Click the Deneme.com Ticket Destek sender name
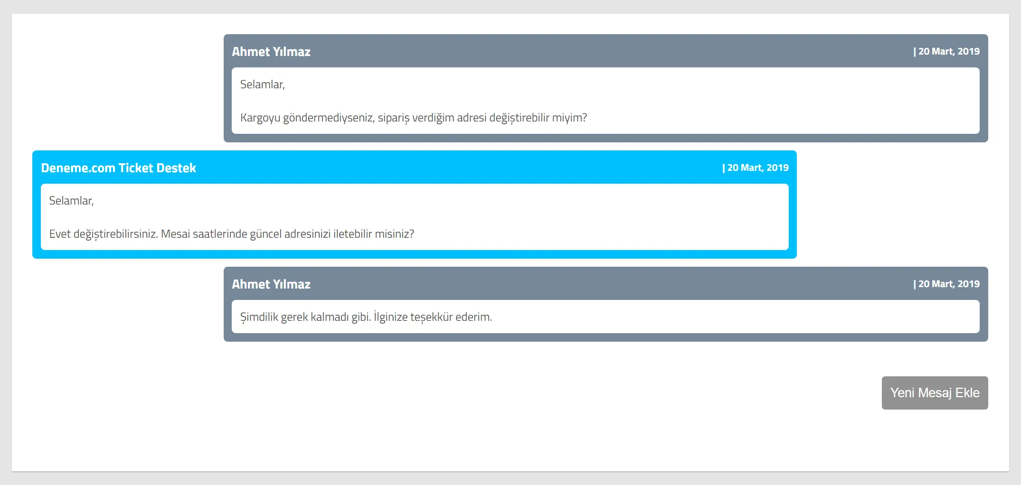1021x485 pixels. click(118, 168)
